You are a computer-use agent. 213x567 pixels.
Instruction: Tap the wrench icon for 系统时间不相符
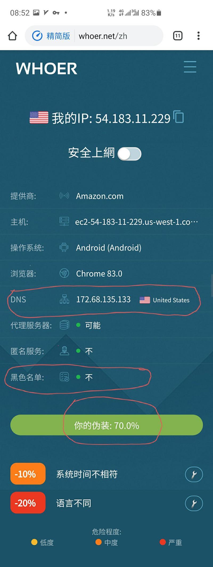[194, 474]
